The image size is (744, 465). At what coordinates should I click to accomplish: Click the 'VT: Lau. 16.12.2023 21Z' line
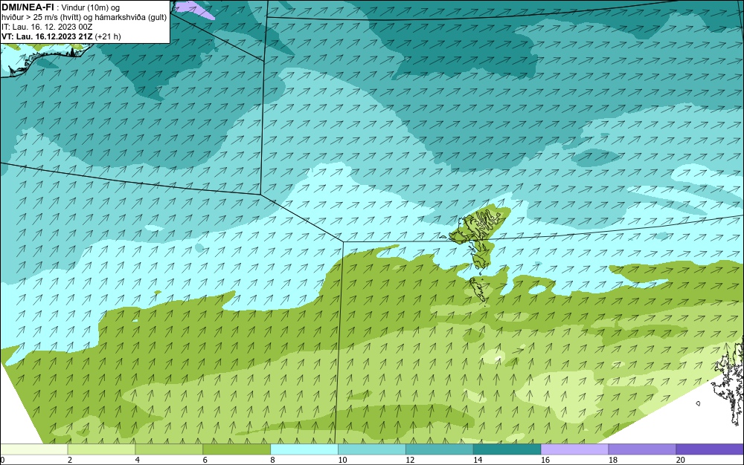pos(47,36)
